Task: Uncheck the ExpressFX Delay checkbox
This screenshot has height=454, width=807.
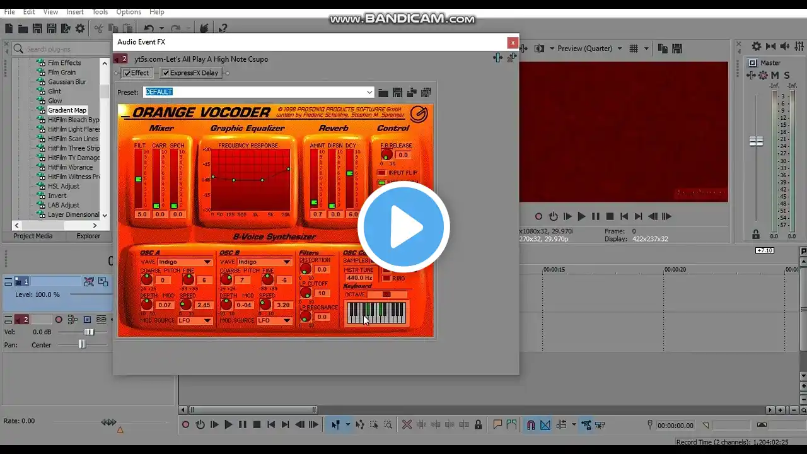Action: point(166,73)
